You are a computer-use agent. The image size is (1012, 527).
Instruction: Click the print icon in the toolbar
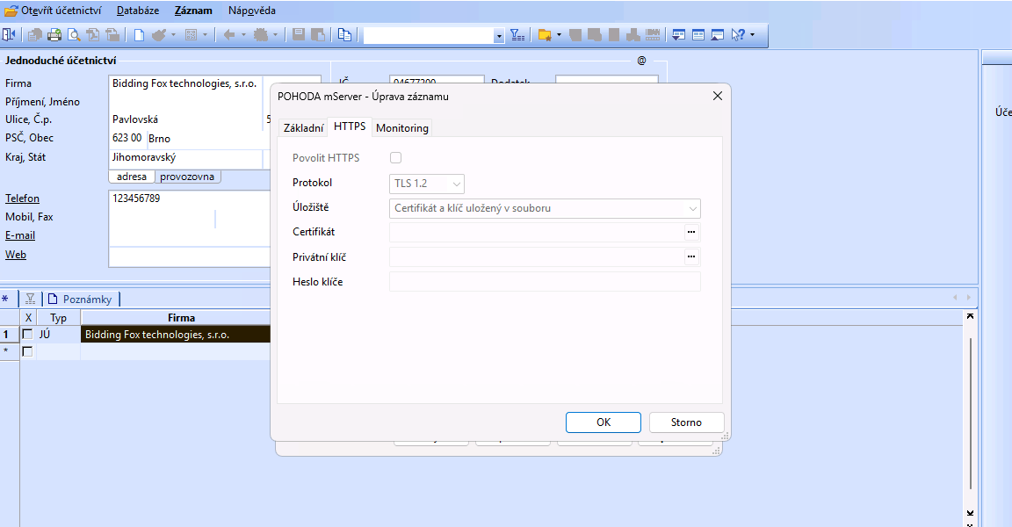point(54,35)
